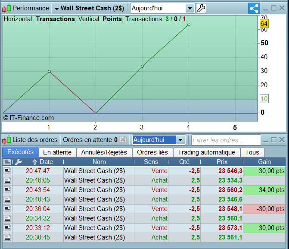Open the Aujourd'hui dropdown in order list
Screen dimensions: 289x249
[180, 140]
